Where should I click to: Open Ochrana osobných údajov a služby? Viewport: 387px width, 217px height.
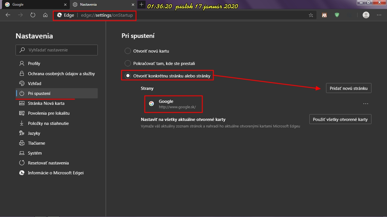(57, 73)
